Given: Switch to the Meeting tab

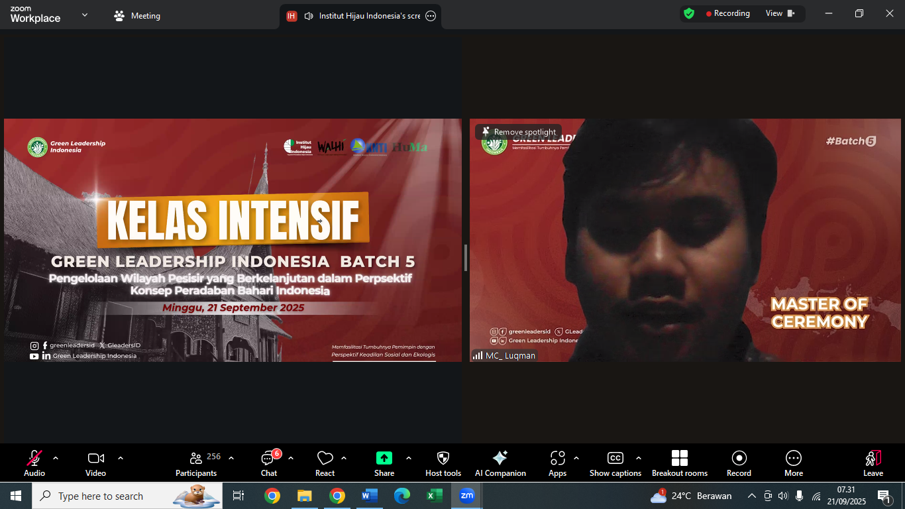Looking at the screenshot, I should click(136, 15).
